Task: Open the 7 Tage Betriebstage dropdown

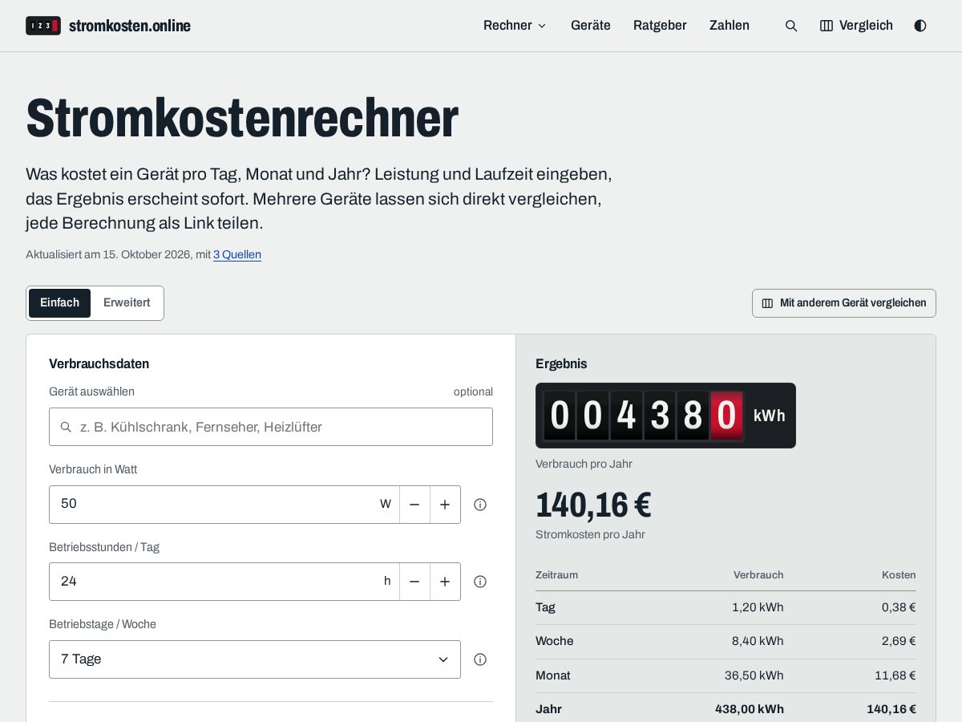Action: click(x=255, y=659)
